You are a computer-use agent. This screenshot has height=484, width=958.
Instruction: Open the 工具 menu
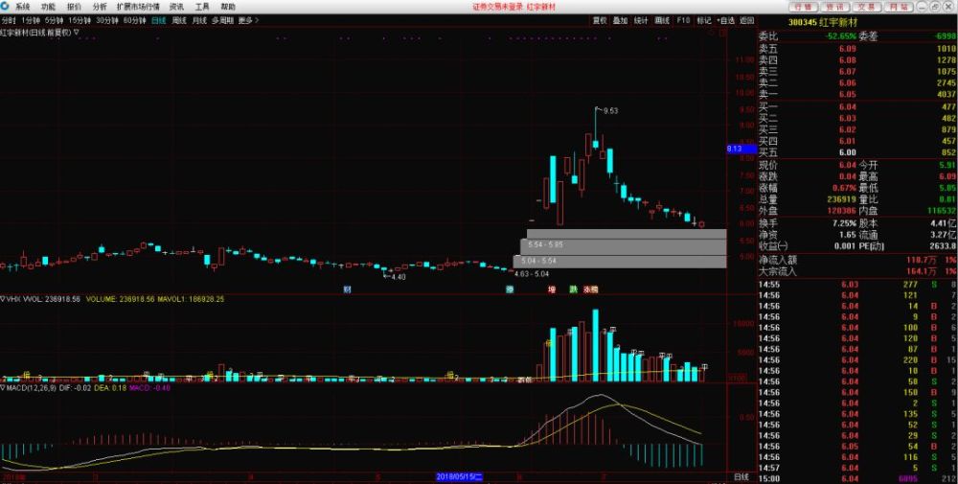click(x=202, y=8)
